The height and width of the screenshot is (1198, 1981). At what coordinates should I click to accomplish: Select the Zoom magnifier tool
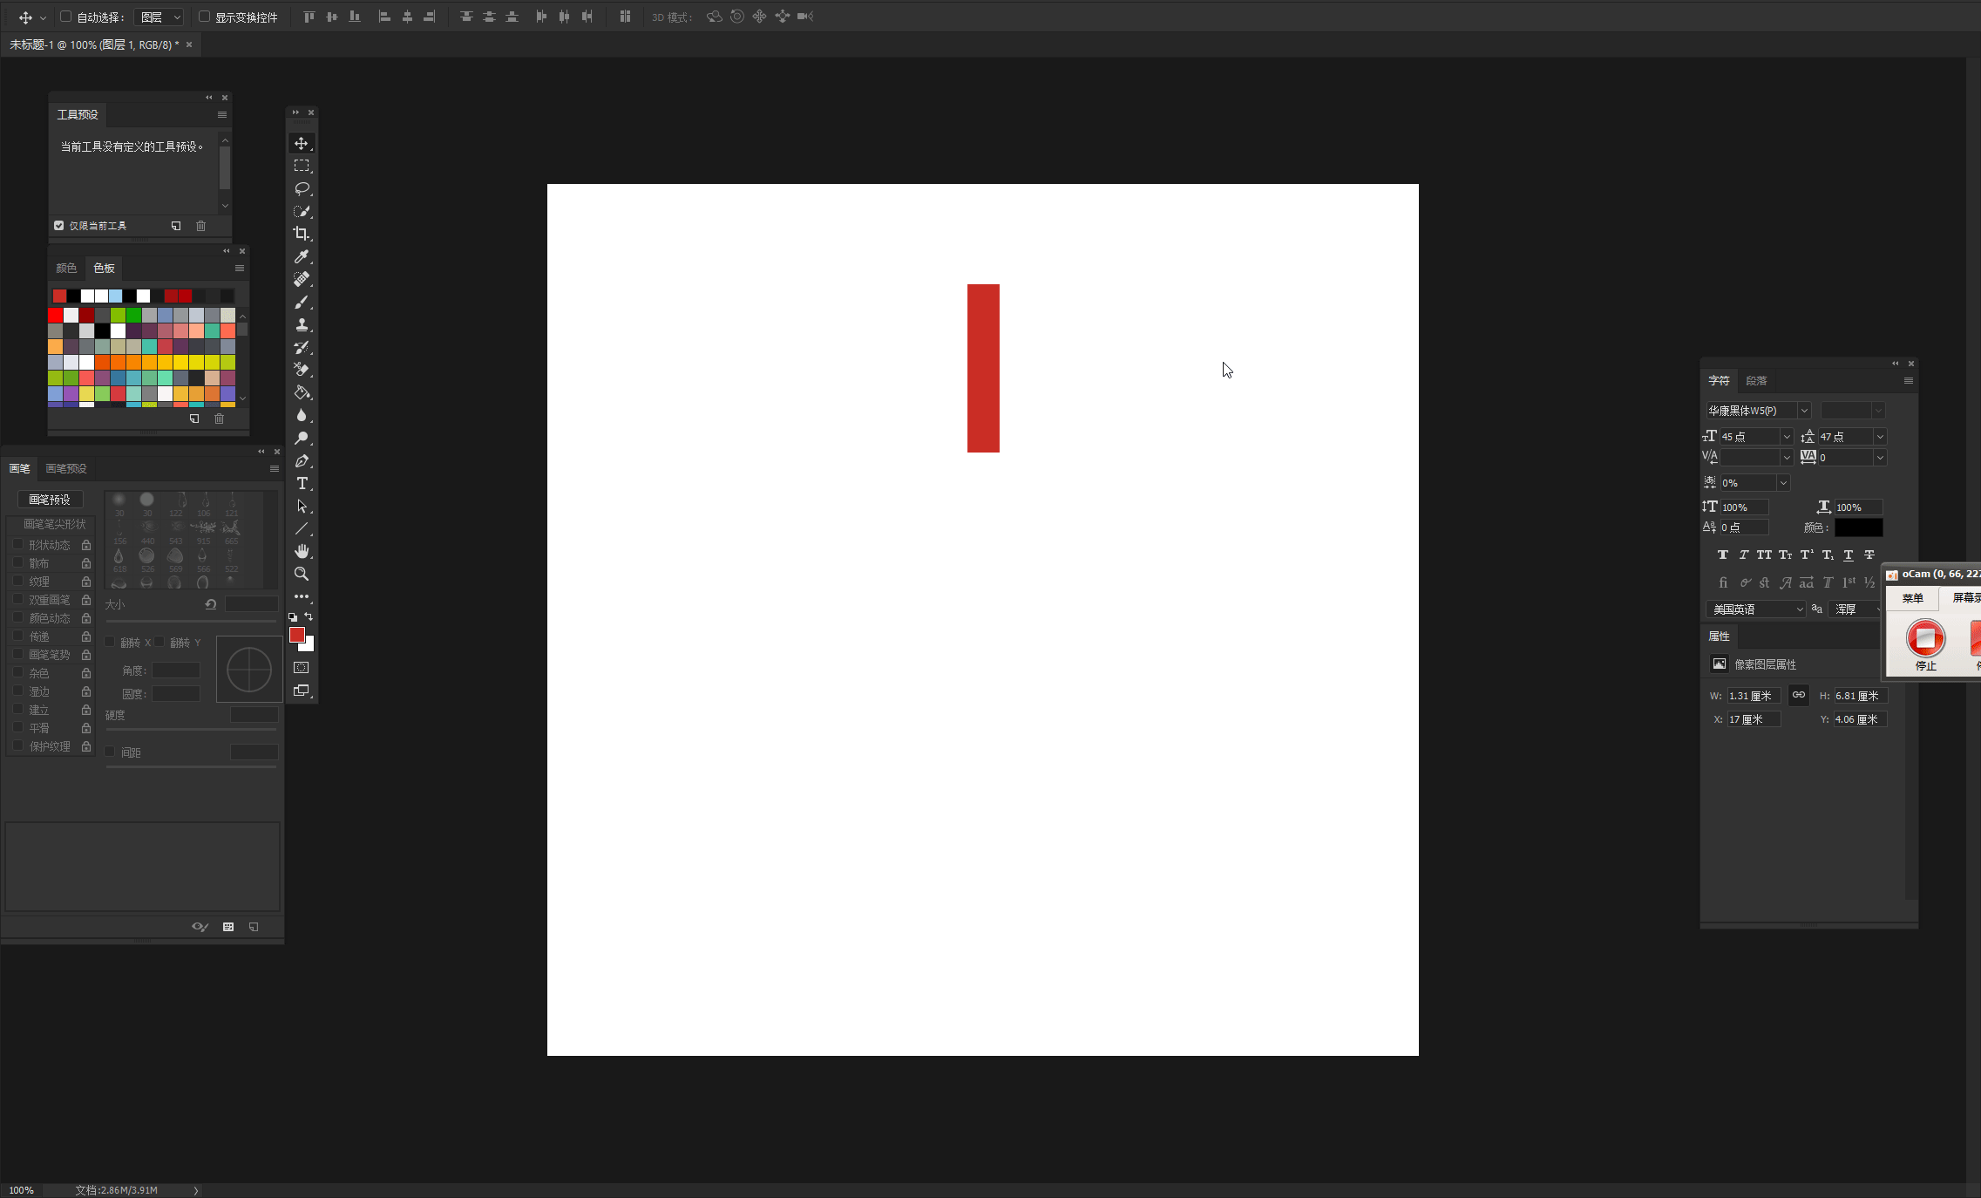(x=302, y=574)
